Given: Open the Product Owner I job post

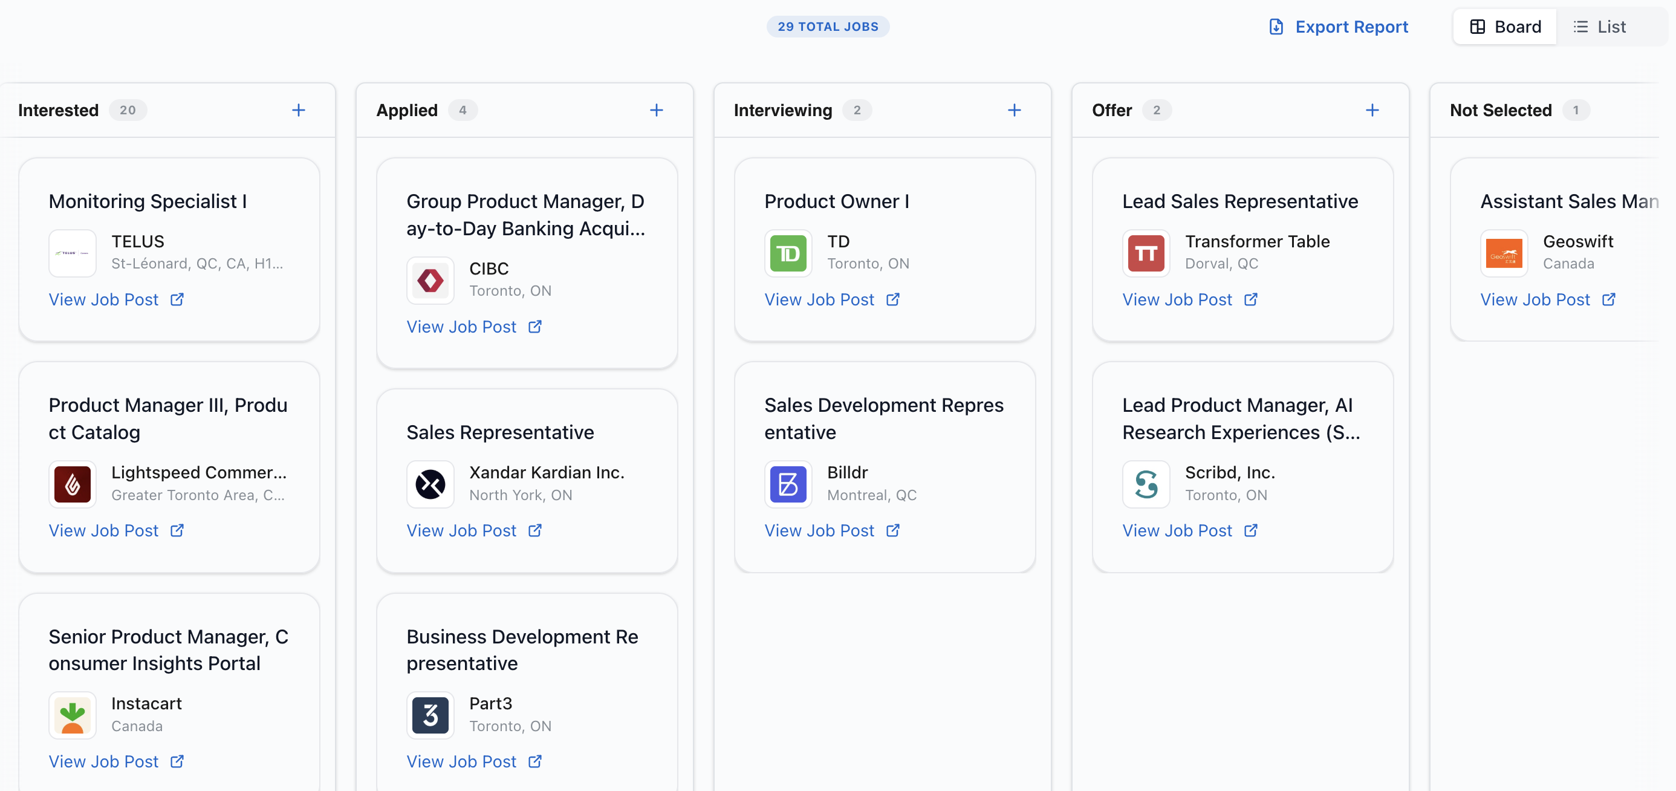Looking at the screenshot, I should click(x=820, y=299).
